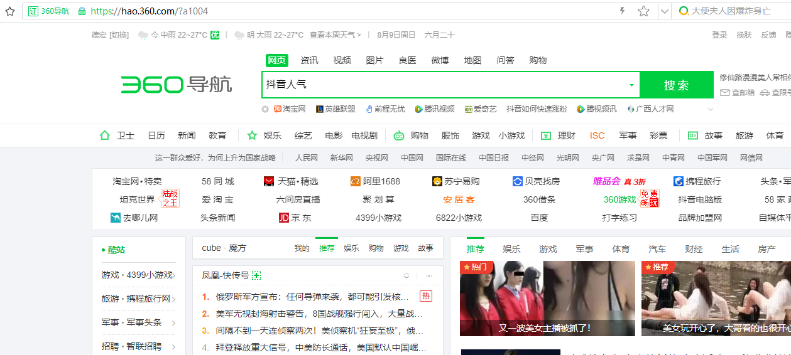This screenshot has width=791, height=355.
Task: Click the 360导航 logo
Action: 177,84
